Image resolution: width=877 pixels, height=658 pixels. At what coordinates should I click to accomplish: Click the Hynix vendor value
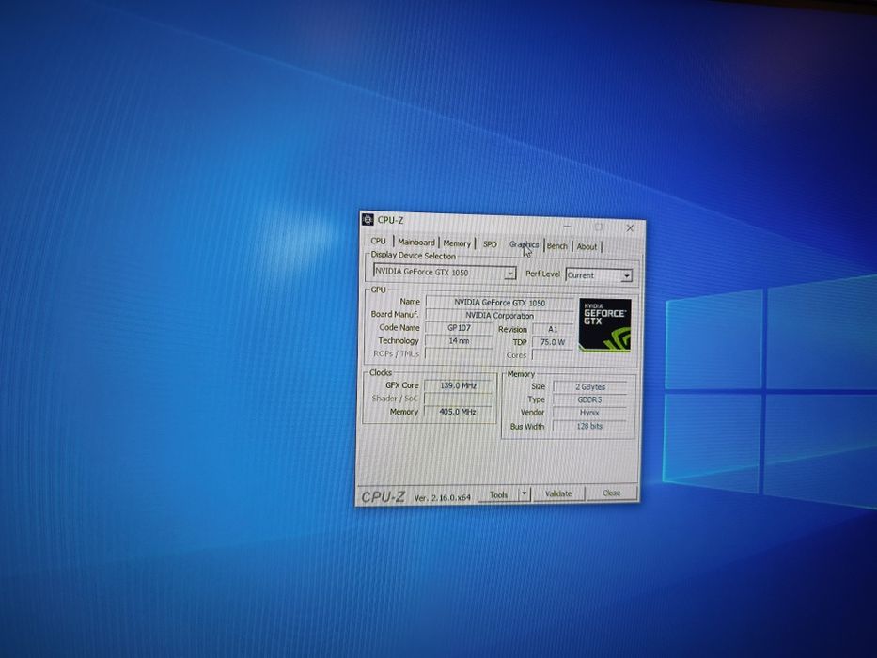[x=589, y=413]
